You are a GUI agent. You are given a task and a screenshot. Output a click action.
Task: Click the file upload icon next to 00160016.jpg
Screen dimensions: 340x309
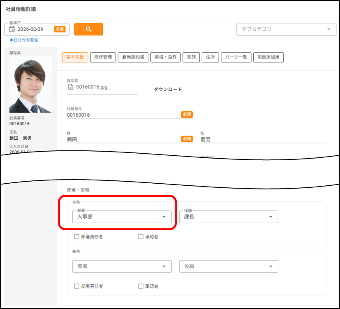coord(70,87)
